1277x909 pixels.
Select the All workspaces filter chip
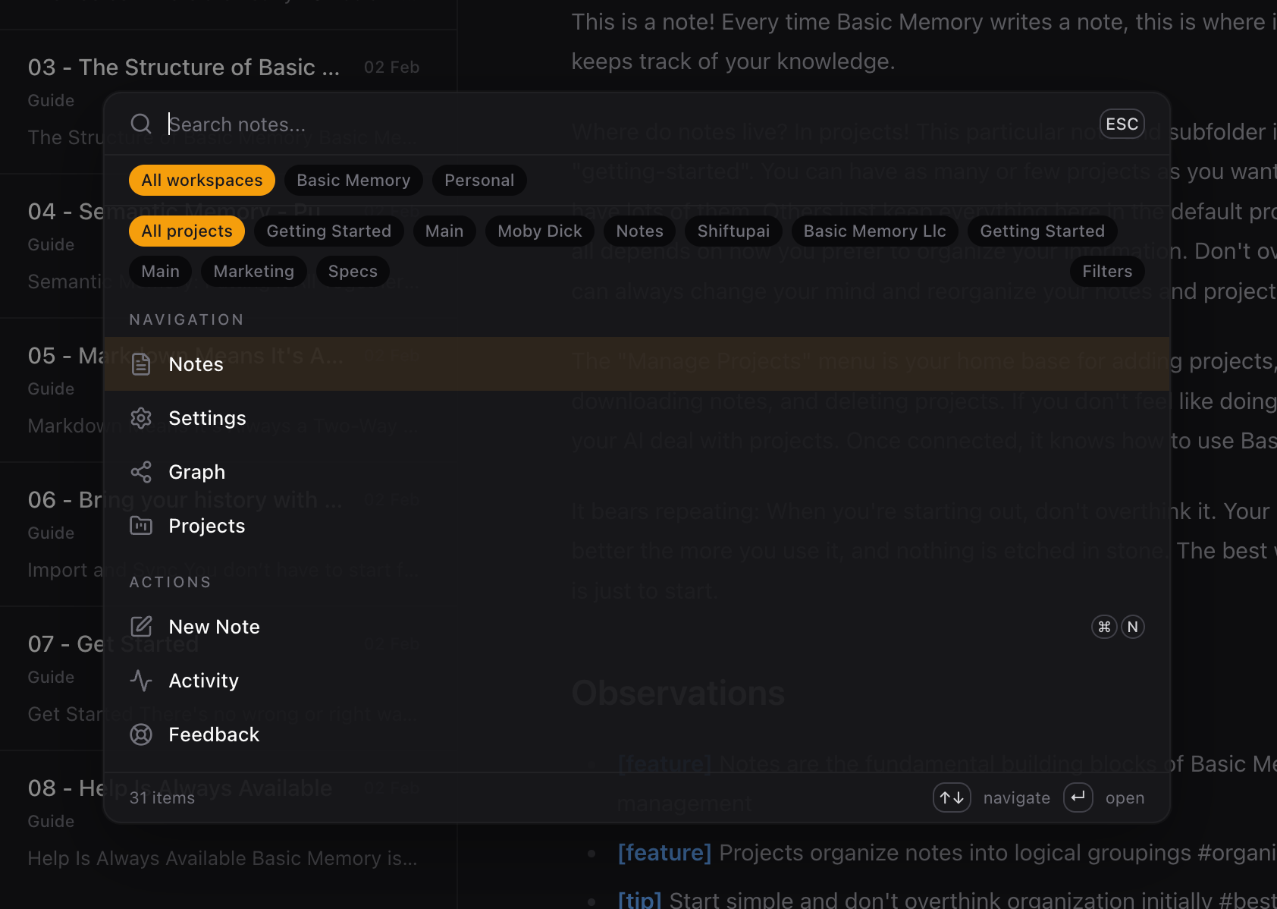202,180
